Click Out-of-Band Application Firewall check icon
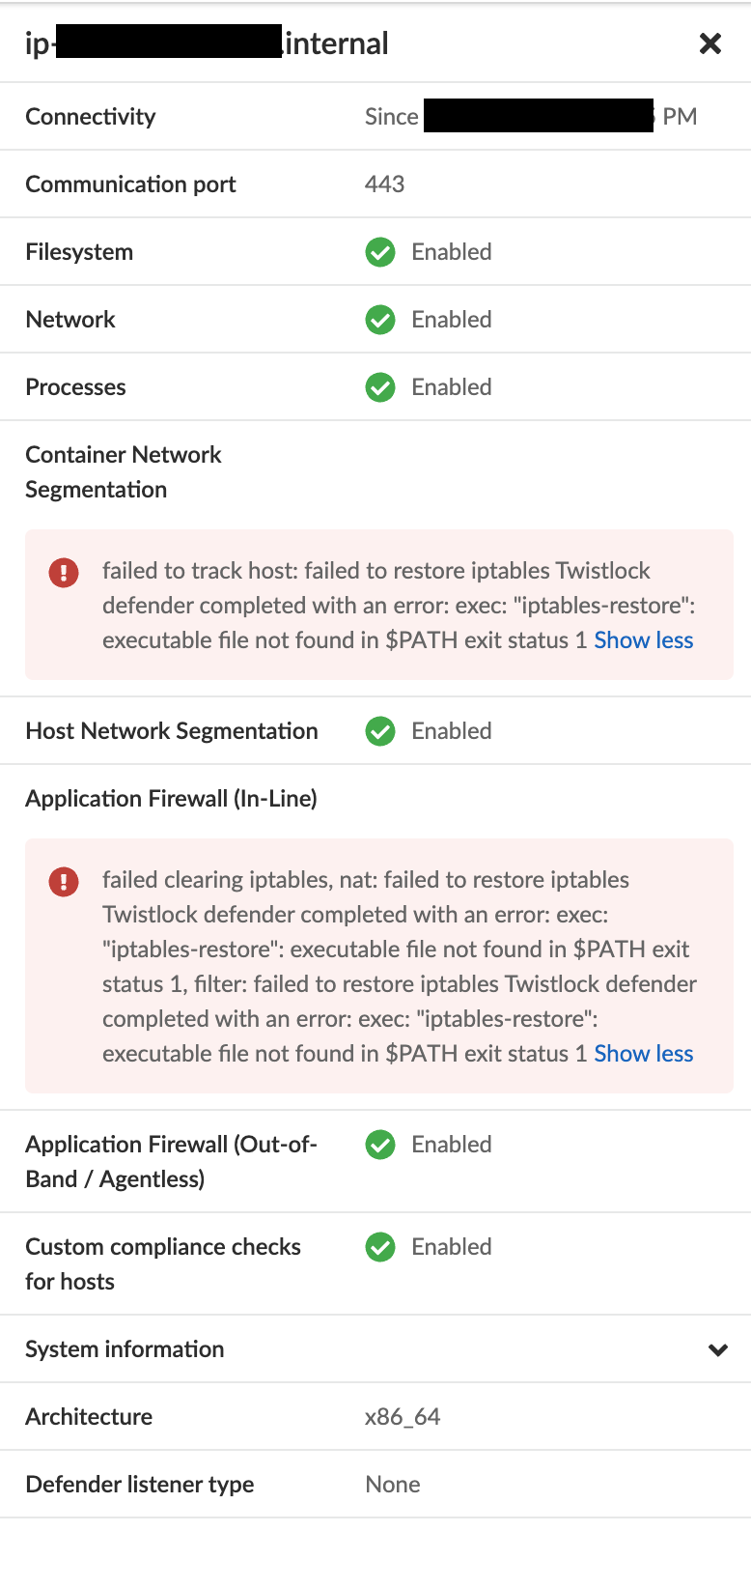The image size is (751, 1588). tap(380, 1145)
